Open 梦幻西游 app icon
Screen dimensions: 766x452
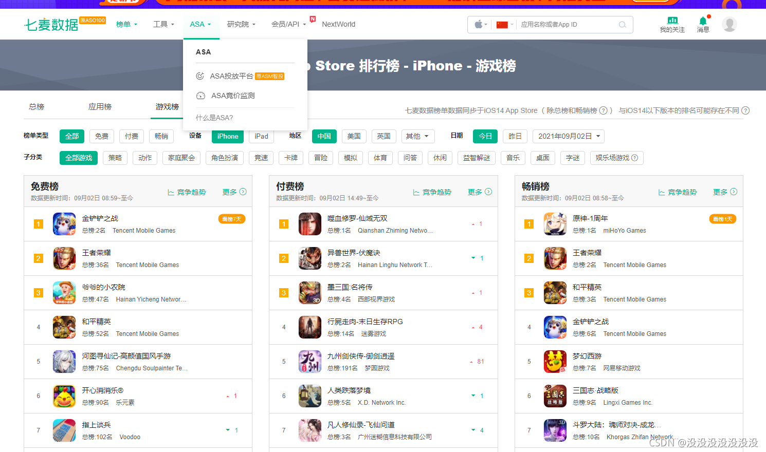[555, 362]
